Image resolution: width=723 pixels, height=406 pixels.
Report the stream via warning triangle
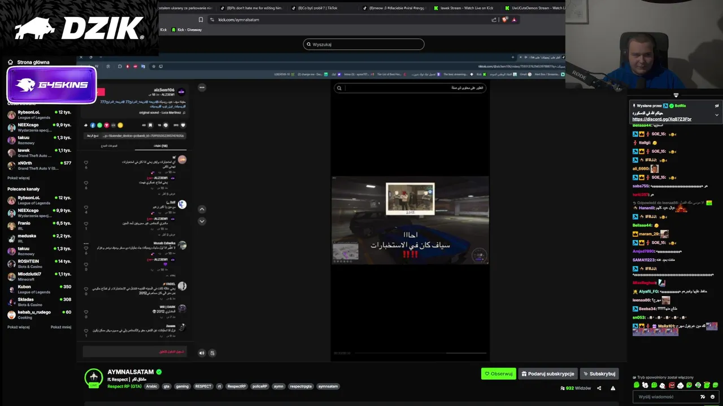click(x=613, y=388)
